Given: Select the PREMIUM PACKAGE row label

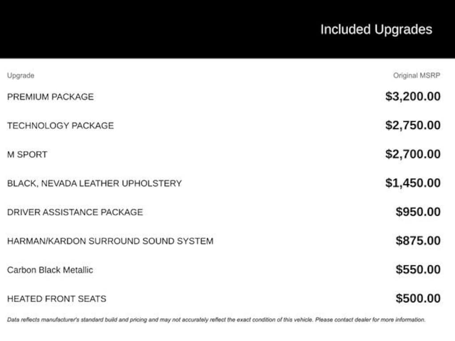Looking at the screenshot, I should (50, 97).
